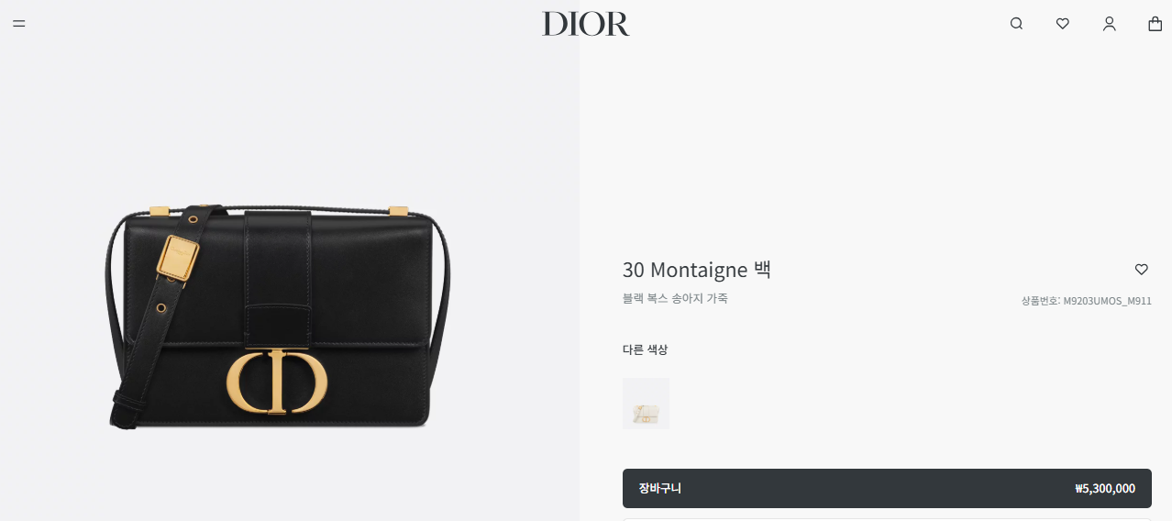Screen dimensions: 1172x521
Task: Click the gold CD clasp on the bag
Action: [x=277, y=381]
